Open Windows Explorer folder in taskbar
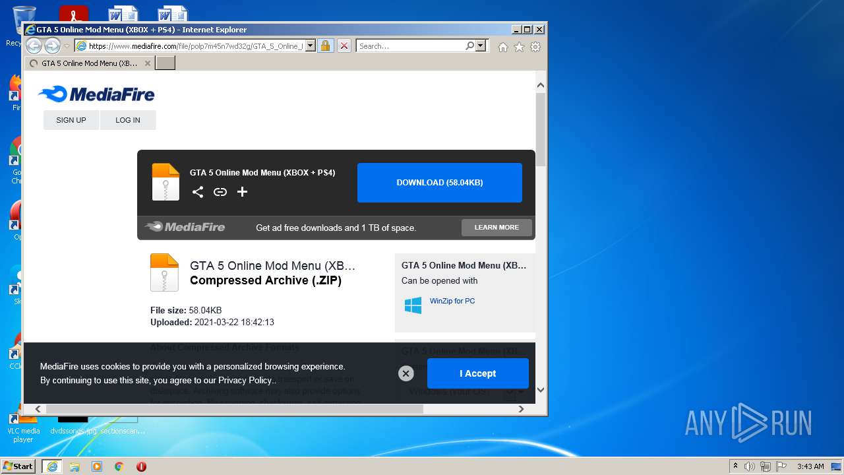This screenshot has height=475, width=844. pos(75,466)
